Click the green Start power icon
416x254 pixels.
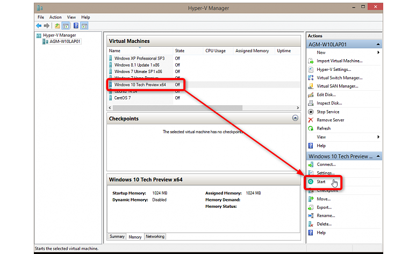(x=311, y=182)
